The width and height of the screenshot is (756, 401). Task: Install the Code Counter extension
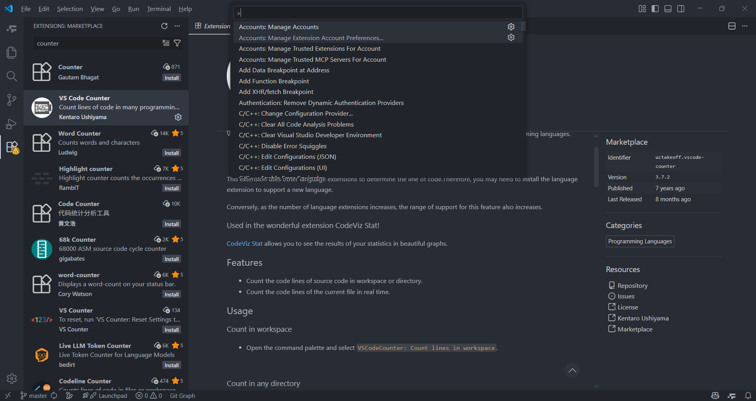pyautogui.click(x=172, y=224)
